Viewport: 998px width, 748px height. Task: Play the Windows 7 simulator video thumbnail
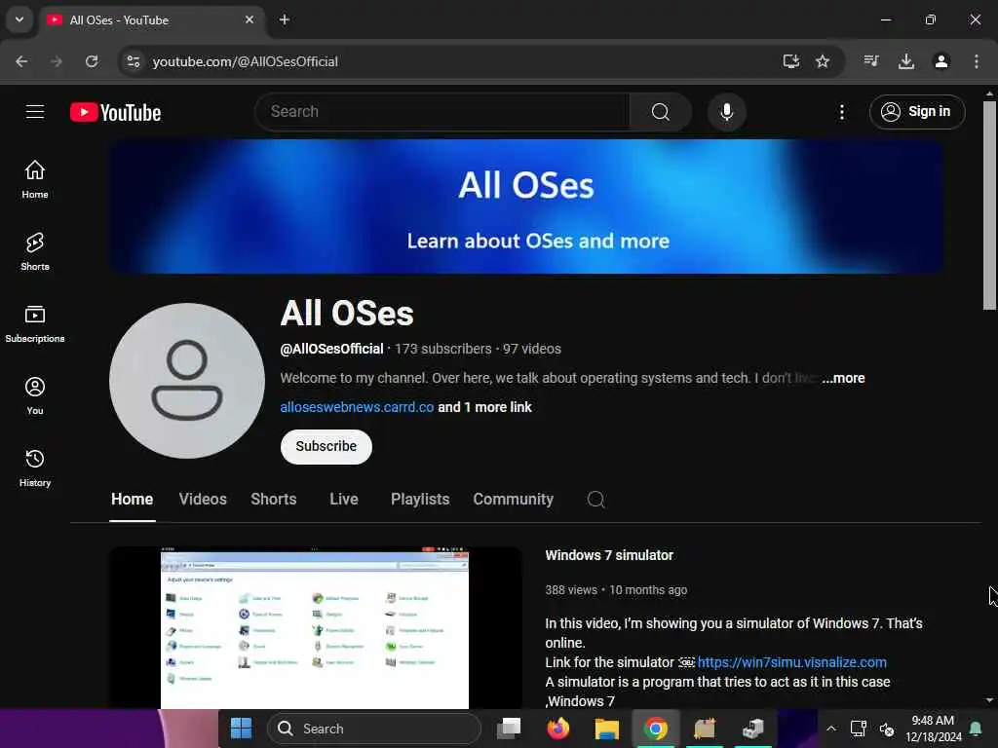click(x=315, y=628)
